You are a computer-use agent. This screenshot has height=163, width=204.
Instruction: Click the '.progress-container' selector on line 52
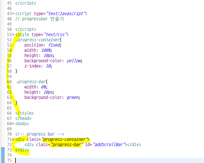click(x=38, y=40)
